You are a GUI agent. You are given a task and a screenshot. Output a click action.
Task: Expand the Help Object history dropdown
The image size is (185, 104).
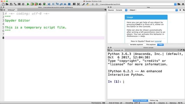177,10
